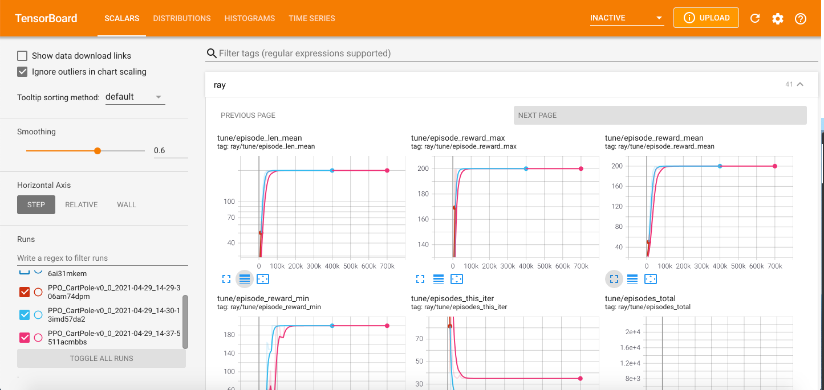Switch to the SCALARS tab

point(122,18)
